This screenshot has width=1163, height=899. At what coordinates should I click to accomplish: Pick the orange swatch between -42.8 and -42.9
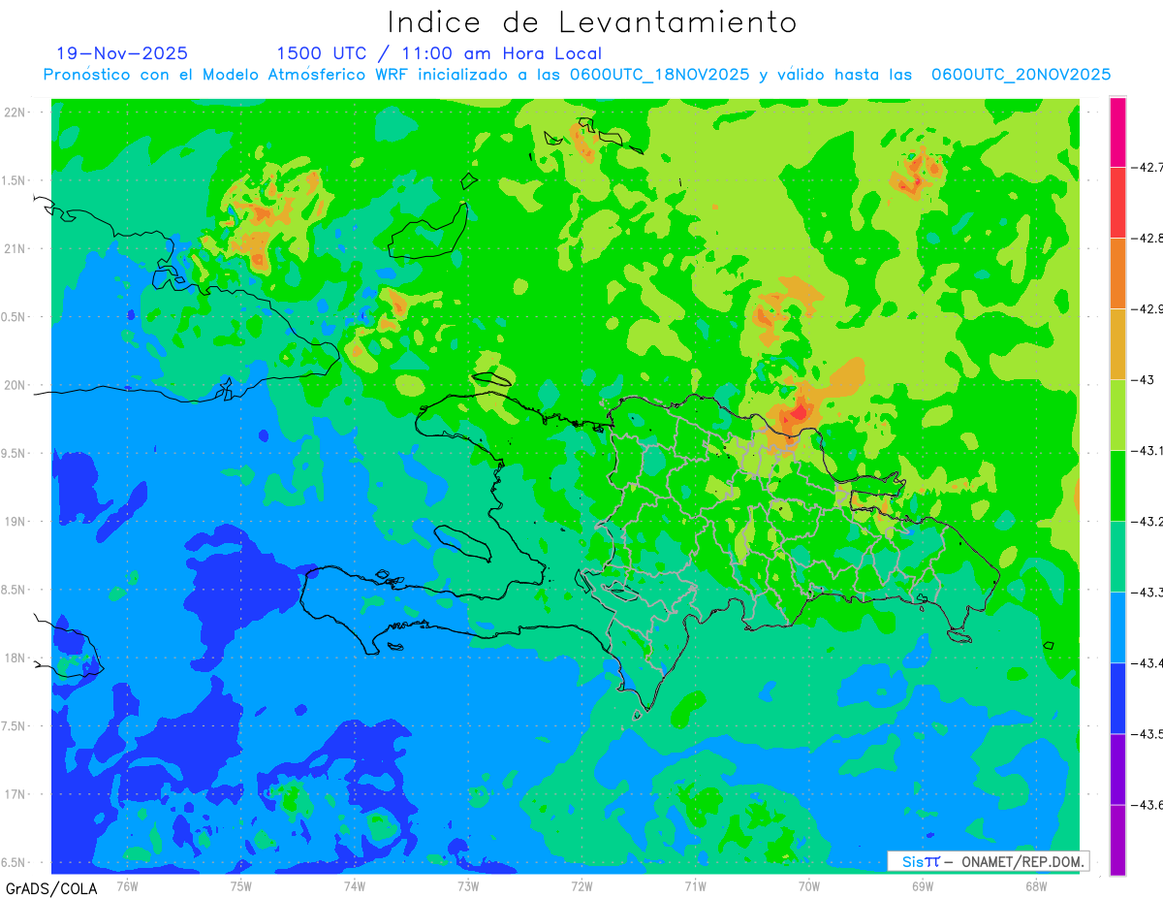[x=1117, y=273]
